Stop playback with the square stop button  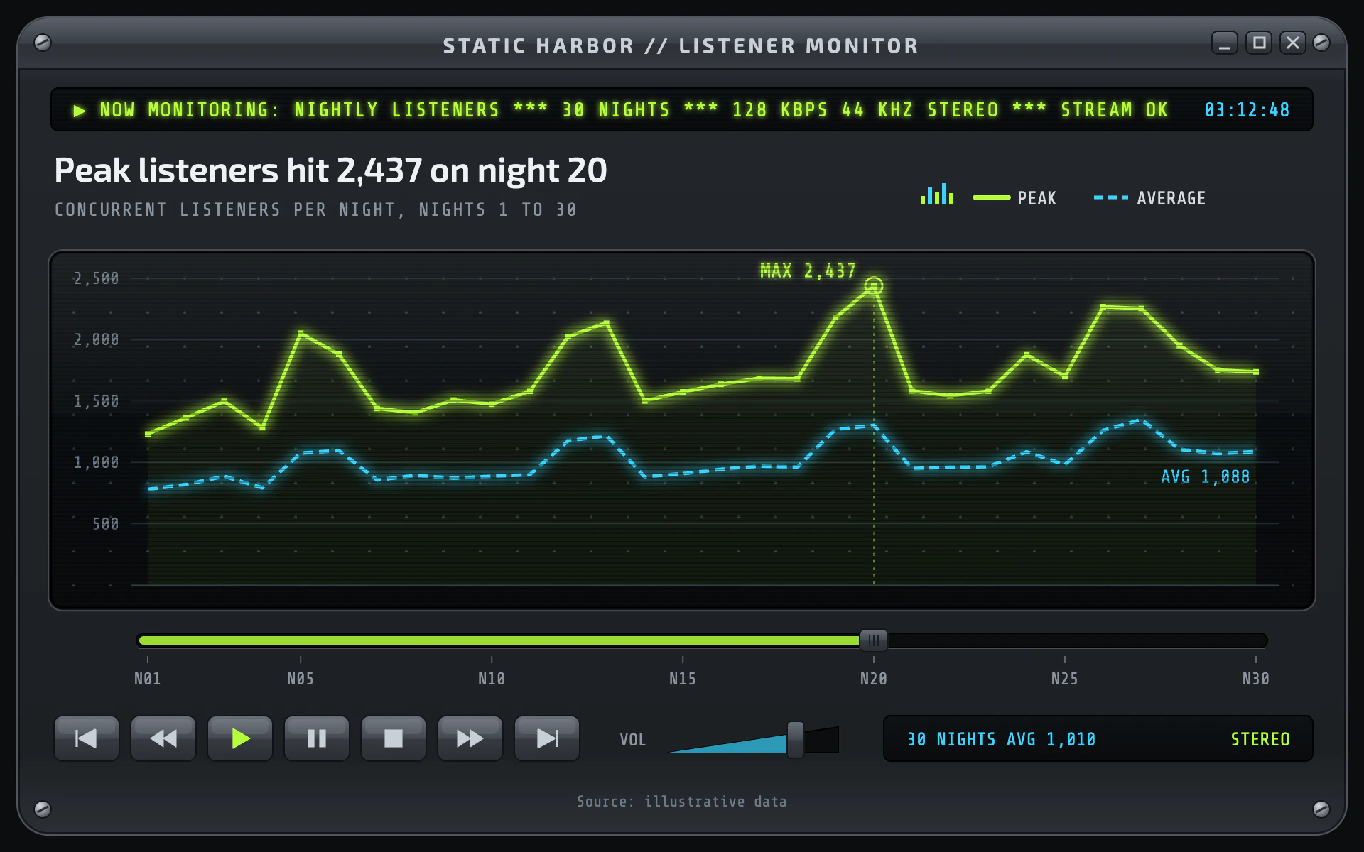click(394, 738)
